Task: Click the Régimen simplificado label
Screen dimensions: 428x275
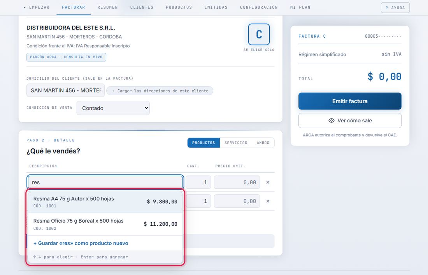Action: [322, 54]
